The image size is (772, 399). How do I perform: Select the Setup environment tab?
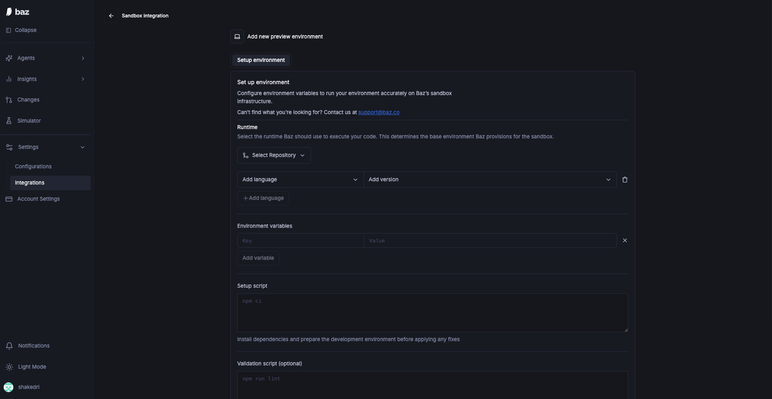pos(261,60)
